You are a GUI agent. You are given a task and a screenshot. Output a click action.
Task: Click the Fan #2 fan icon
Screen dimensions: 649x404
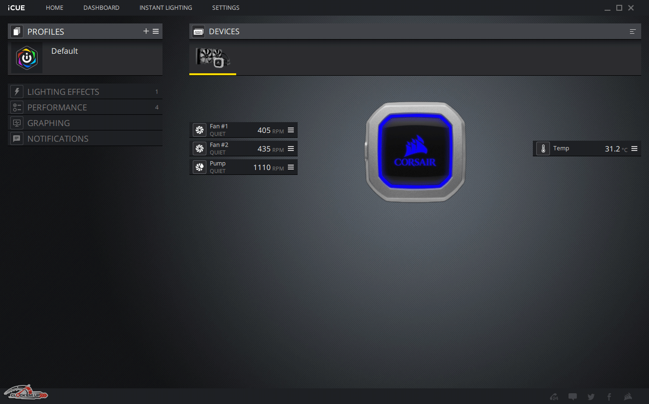[200, 149]
